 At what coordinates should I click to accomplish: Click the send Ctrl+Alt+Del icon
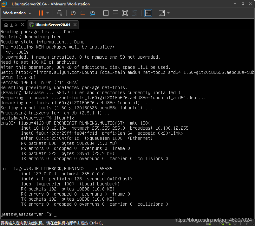coord(60,13)
